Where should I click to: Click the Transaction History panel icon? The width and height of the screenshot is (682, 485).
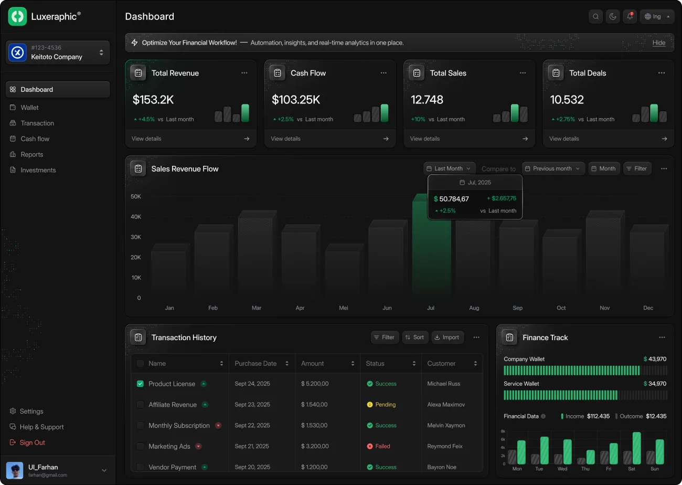(x=138, y=338)
